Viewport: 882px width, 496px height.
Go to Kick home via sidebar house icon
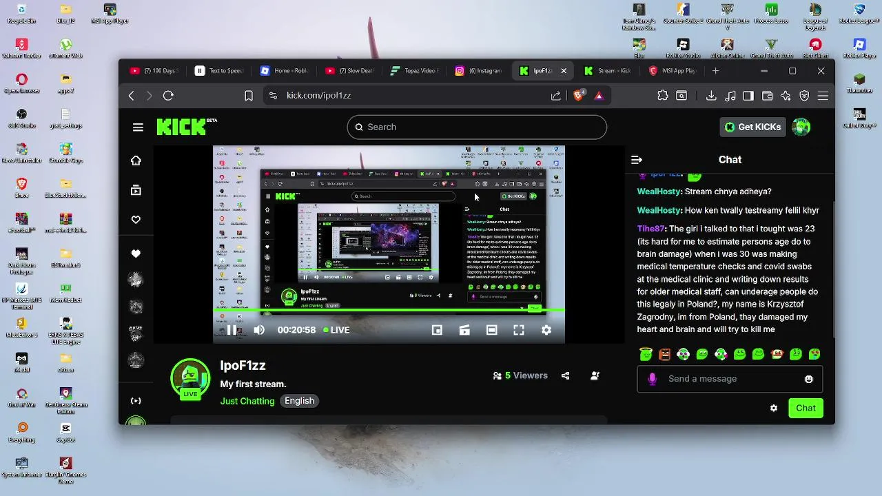coord(136,161)
